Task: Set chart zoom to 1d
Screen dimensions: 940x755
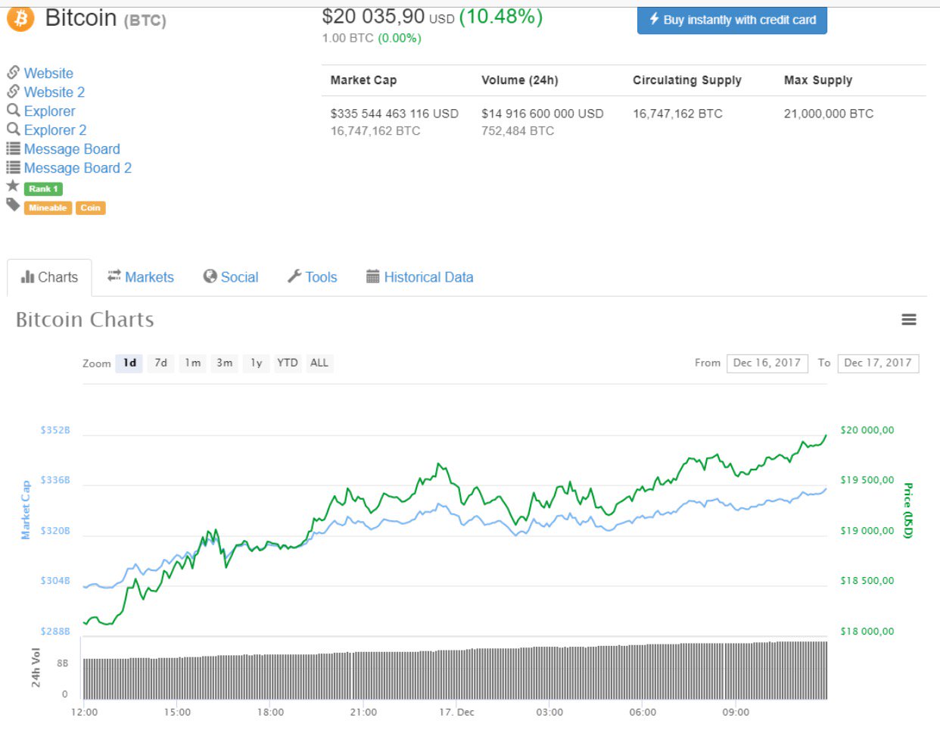Action: tap(129, 363)
